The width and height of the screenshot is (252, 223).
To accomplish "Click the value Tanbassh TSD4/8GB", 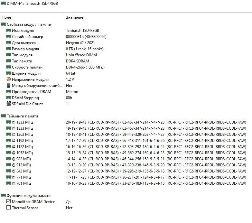I will tap(82, 31).
